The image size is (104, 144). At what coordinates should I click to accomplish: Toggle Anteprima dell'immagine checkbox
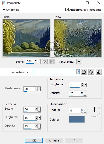coord(67,10)
